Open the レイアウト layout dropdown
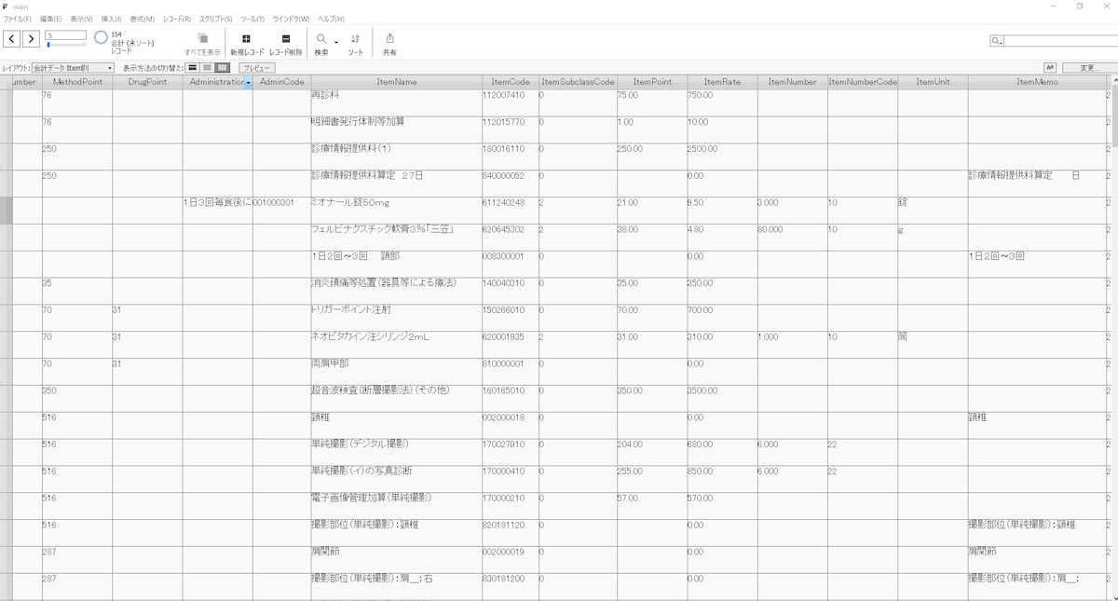This screenshot has height=601, width=1118. (x=73, y=68)
